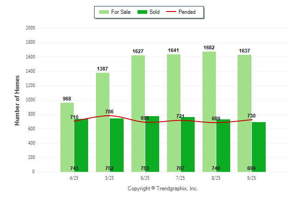Toggle the Sold legend label
298x200 pixels.
(x=155, y=12)
